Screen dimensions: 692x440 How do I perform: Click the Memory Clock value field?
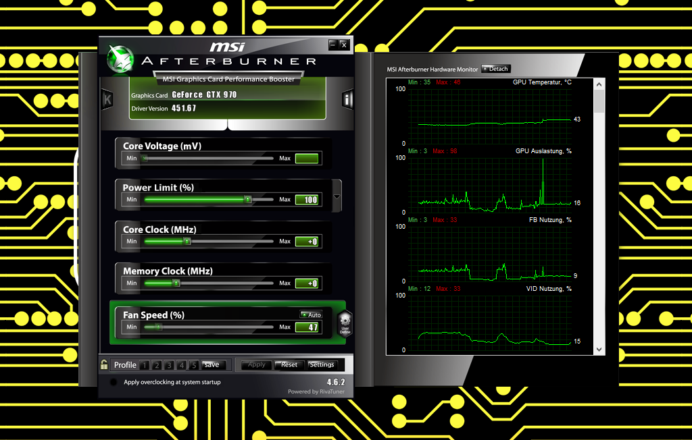(x=307, y=283)
